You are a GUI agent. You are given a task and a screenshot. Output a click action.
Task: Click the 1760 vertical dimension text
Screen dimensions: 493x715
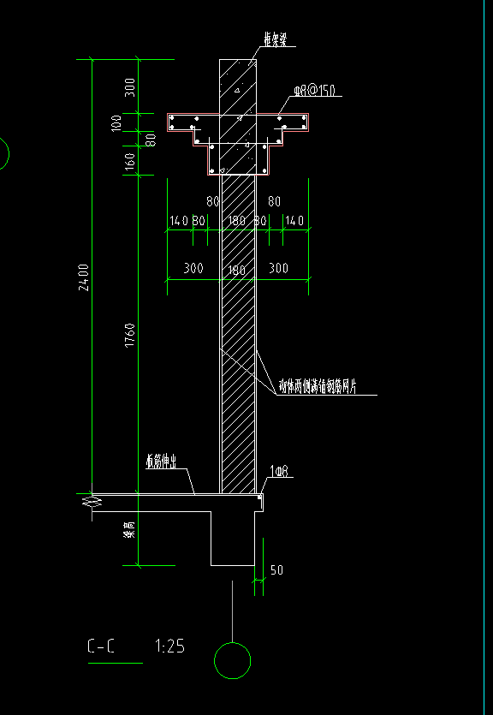[130, 335]
